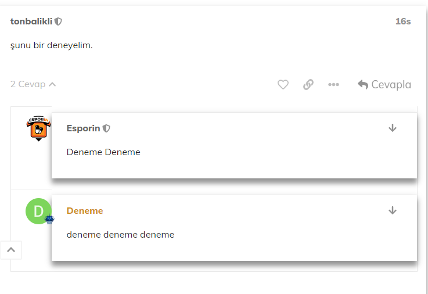Image resolution: width=428 pixels, height=294 pixels.
Task: Jump to Deneme's post using down arrow
Action: tap(393, 210)
